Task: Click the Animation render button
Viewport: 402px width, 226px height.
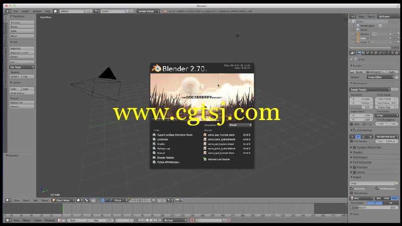Action: [x=374, y=72]
